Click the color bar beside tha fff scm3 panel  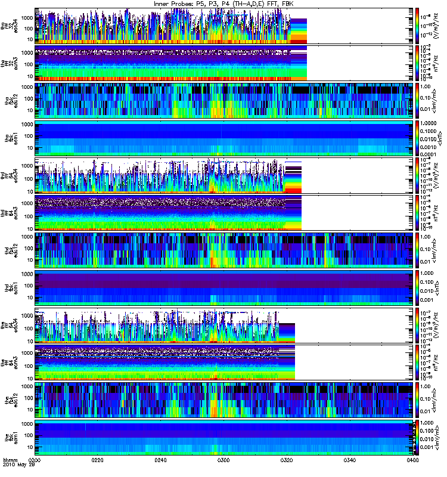(x=417, y=63)
